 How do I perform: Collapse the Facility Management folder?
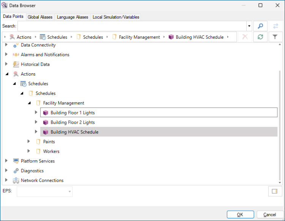29,103
